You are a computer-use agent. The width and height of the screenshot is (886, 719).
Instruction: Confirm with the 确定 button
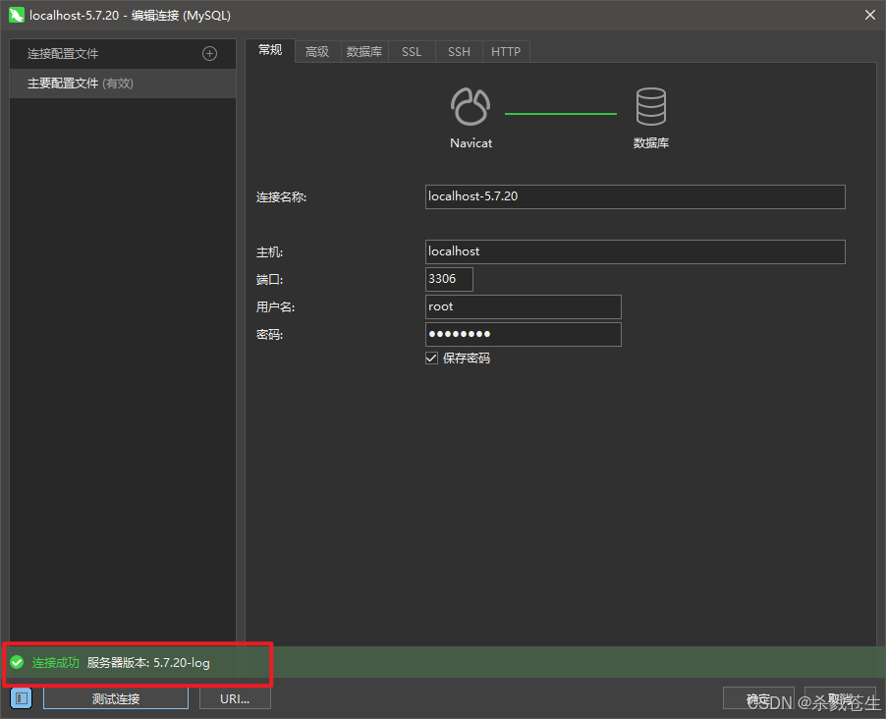pos(758,698)
